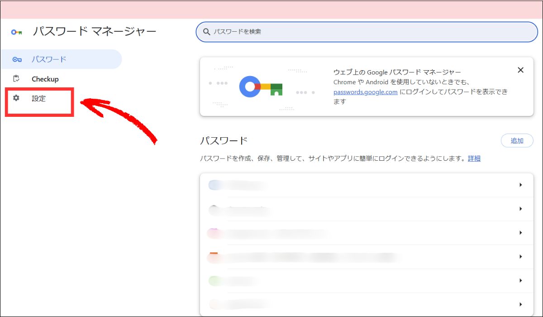543x317 pixels.
Task: Select the パスワード sidebar key icon
Action: click(17, 59)
